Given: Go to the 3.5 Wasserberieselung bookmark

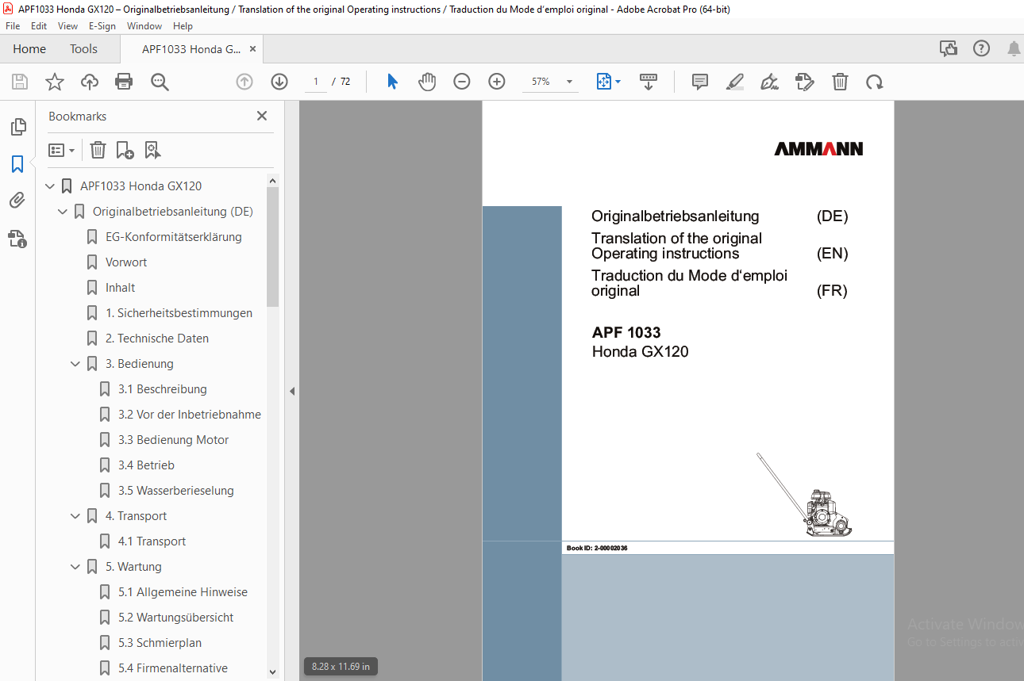Looking at the screenshot, I should point(176,491).
